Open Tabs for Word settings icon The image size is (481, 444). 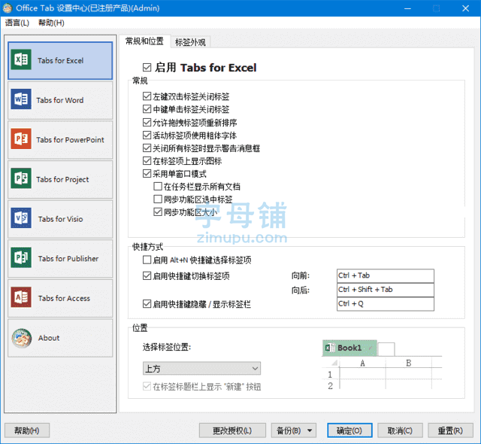[21, 99]
